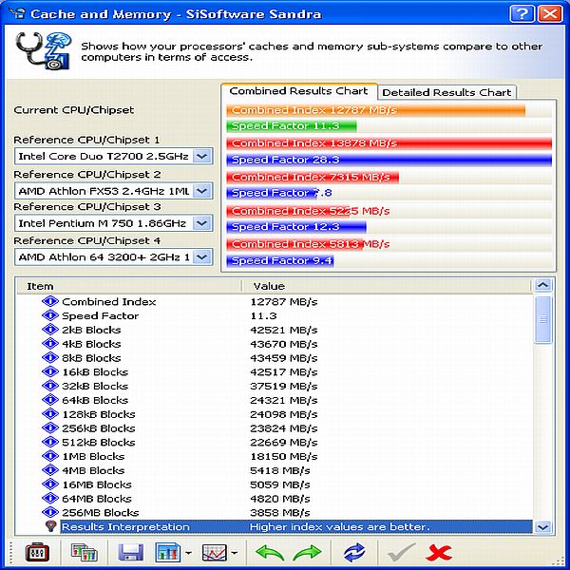Click the red X cancel icon
This screenshot has height=570, width=570.
[x=439, y=553]
